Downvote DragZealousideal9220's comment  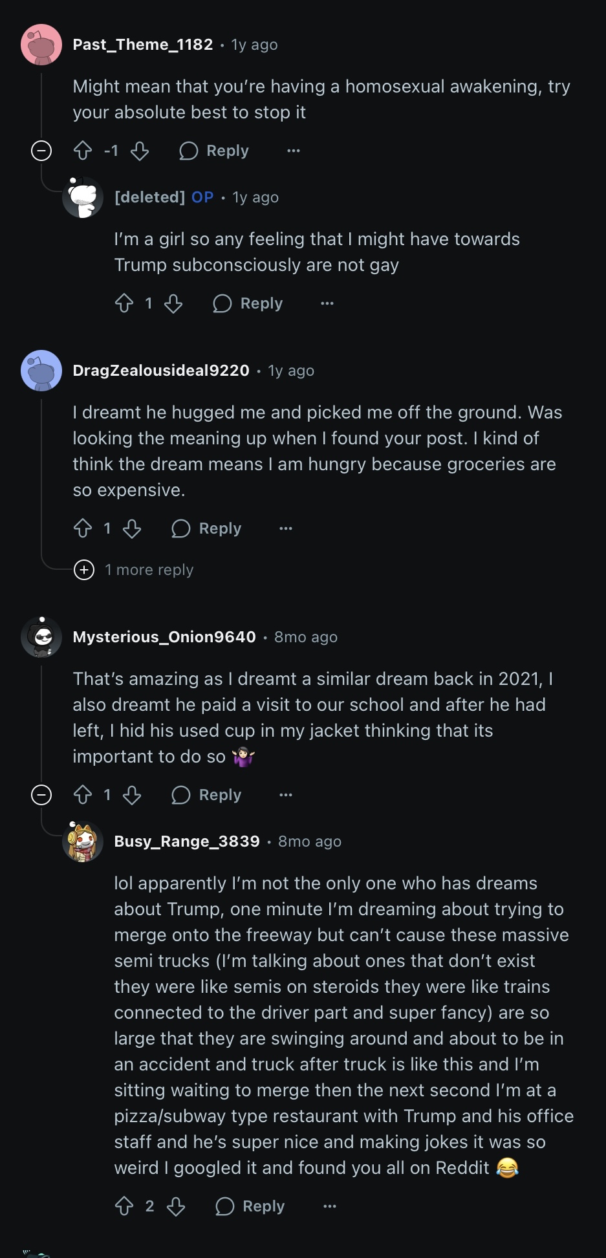tap(132, 528)
